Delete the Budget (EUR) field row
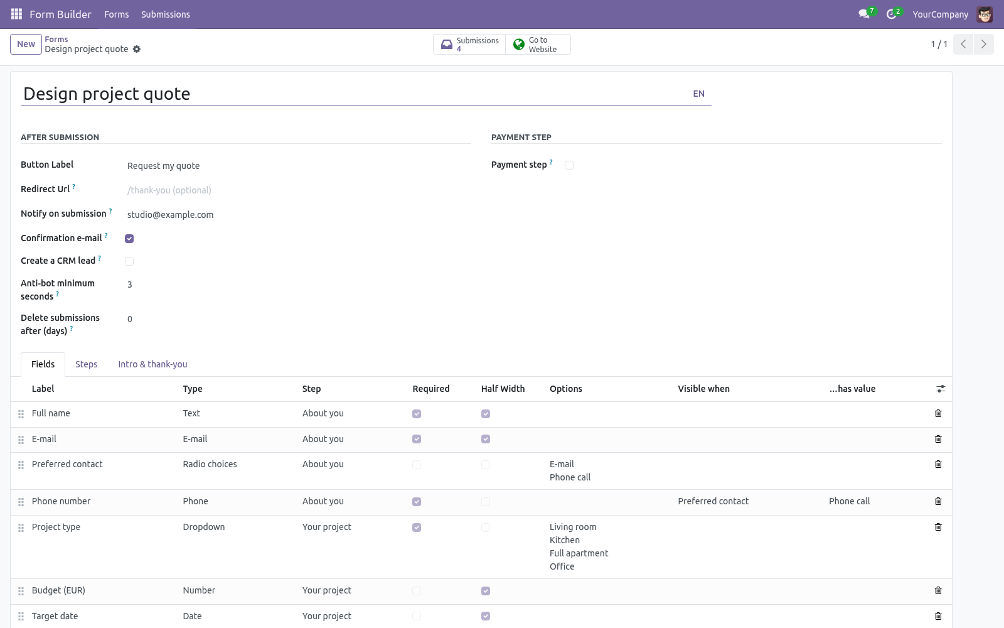Viewport: 1004px width, 628px height. 938,590
